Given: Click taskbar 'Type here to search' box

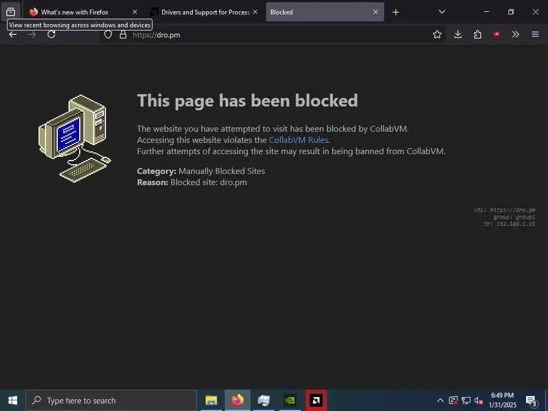Looking at the screenshot, I should (111, 400).
